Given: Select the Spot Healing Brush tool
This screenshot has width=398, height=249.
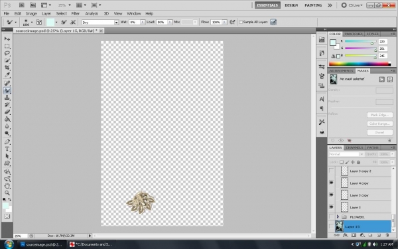Looking at the screenshot, I should pyautogui.click(x=7, y=83).
